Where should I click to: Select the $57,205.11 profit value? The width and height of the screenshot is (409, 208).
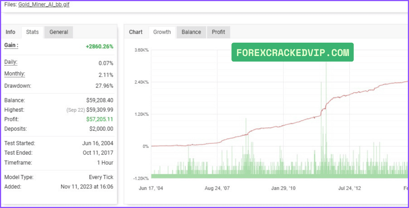tap(100, 119)
